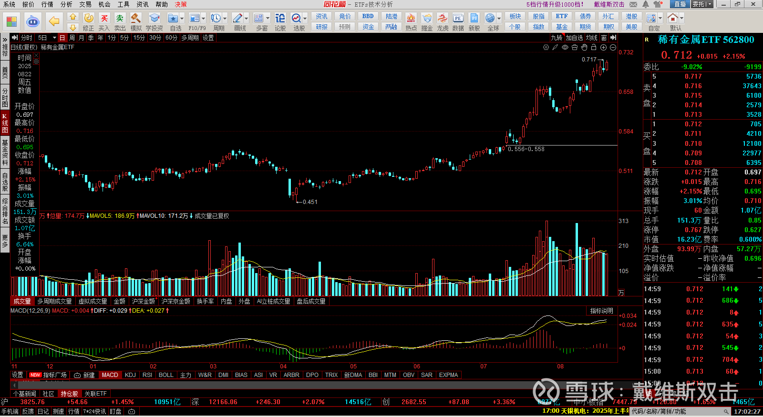Click the 研报 research report button

pos(322,27)
